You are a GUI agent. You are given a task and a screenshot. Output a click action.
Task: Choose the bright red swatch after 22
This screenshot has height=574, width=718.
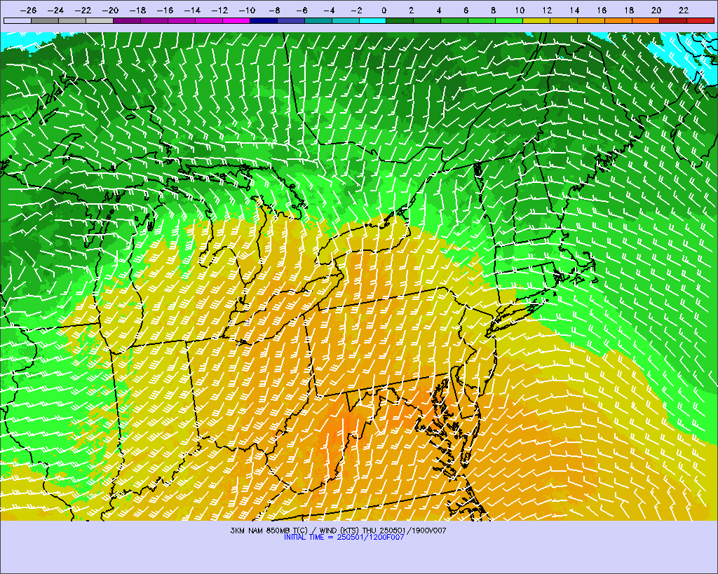click(700, 20)
